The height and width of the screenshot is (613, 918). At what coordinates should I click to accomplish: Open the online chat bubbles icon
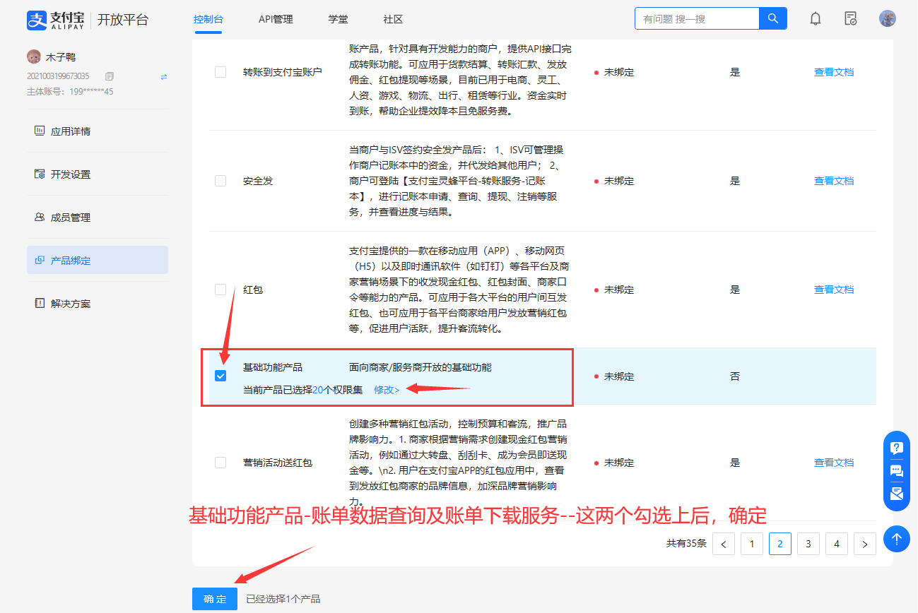[x=896, y=470]
